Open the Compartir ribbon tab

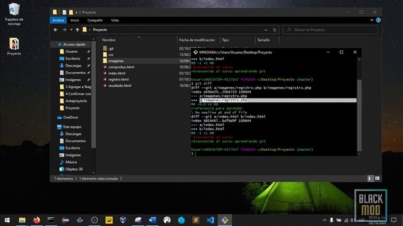click(95, 20)
